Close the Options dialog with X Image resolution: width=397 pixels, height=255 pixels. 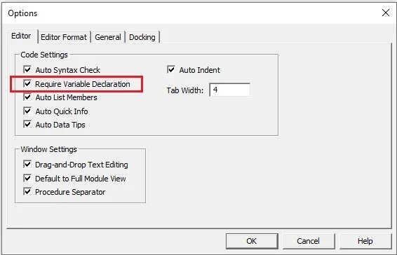pos(386,13)
